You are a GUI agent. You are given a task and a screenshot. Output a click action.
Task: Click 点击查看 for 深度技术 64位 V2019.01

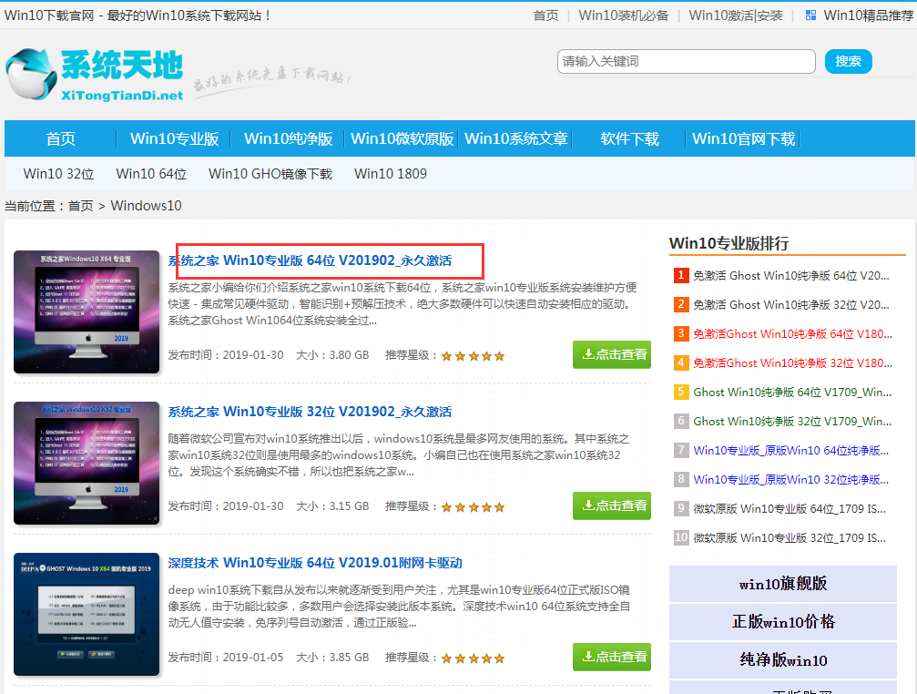pyautogui.click(x=612, y=657)
